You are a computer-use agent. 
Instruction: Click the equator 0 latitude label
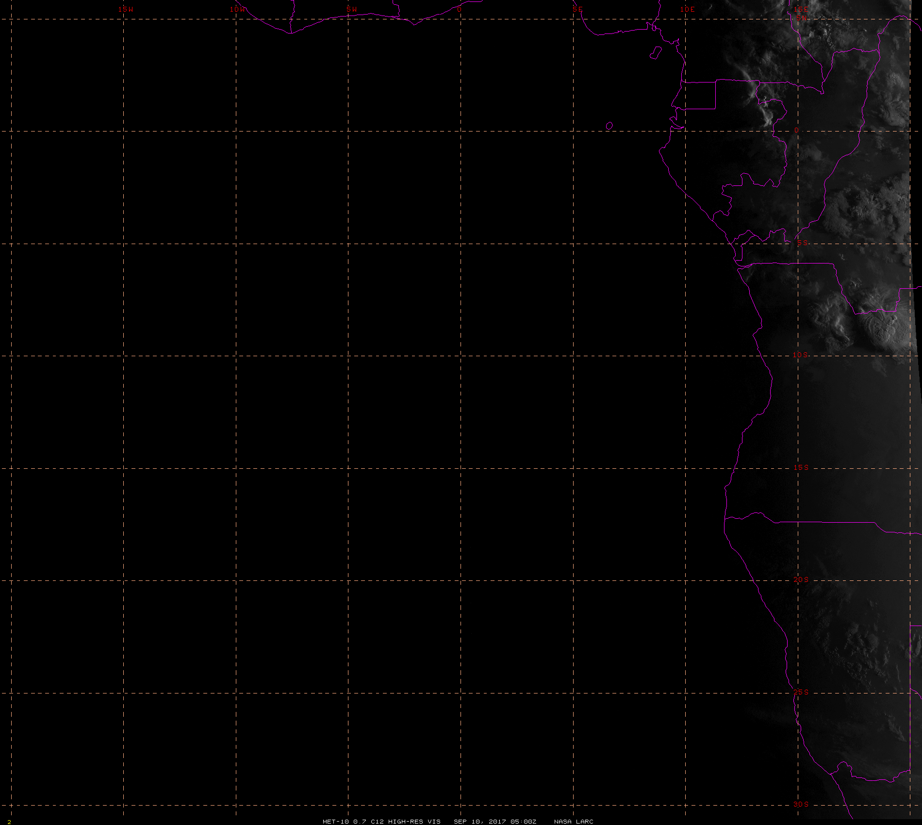pos(796,130)
